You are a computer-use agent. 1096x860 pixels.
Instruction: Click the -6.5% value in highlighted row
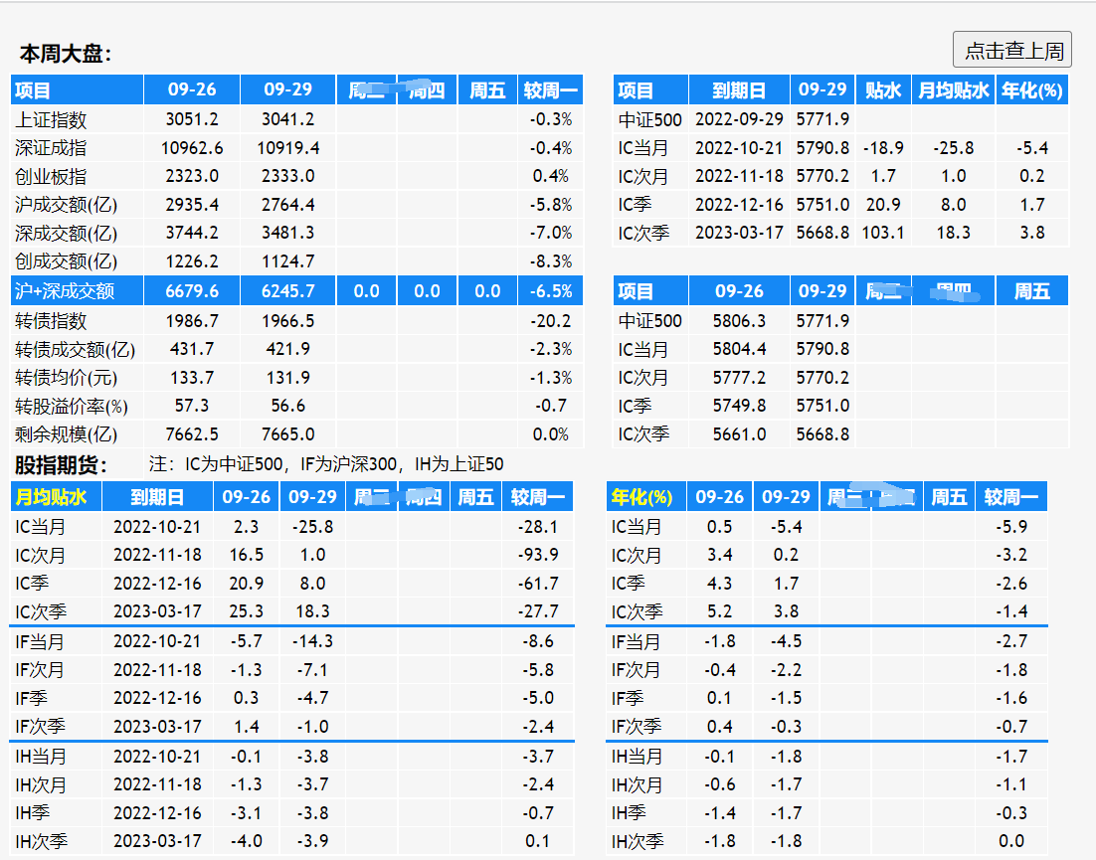550,291
